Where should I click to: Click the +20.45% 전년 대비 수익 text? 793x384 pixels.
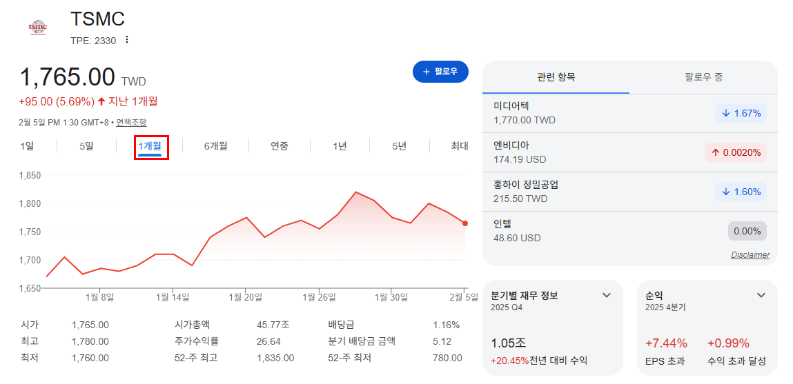click(x=539, y=361)
